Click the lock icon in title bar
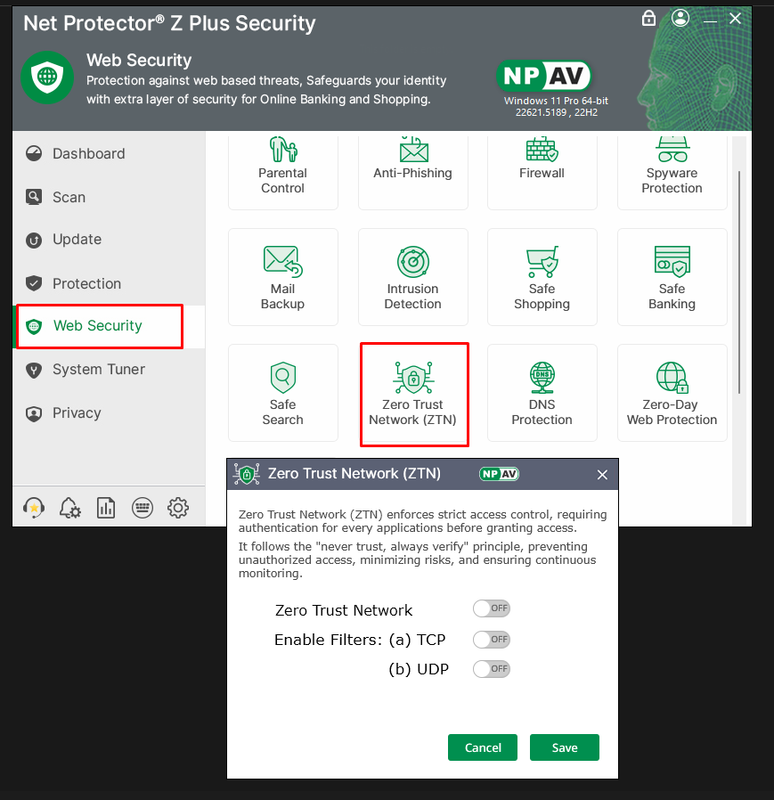The width and height of the screenshot is (774, 800). point(648,19)
